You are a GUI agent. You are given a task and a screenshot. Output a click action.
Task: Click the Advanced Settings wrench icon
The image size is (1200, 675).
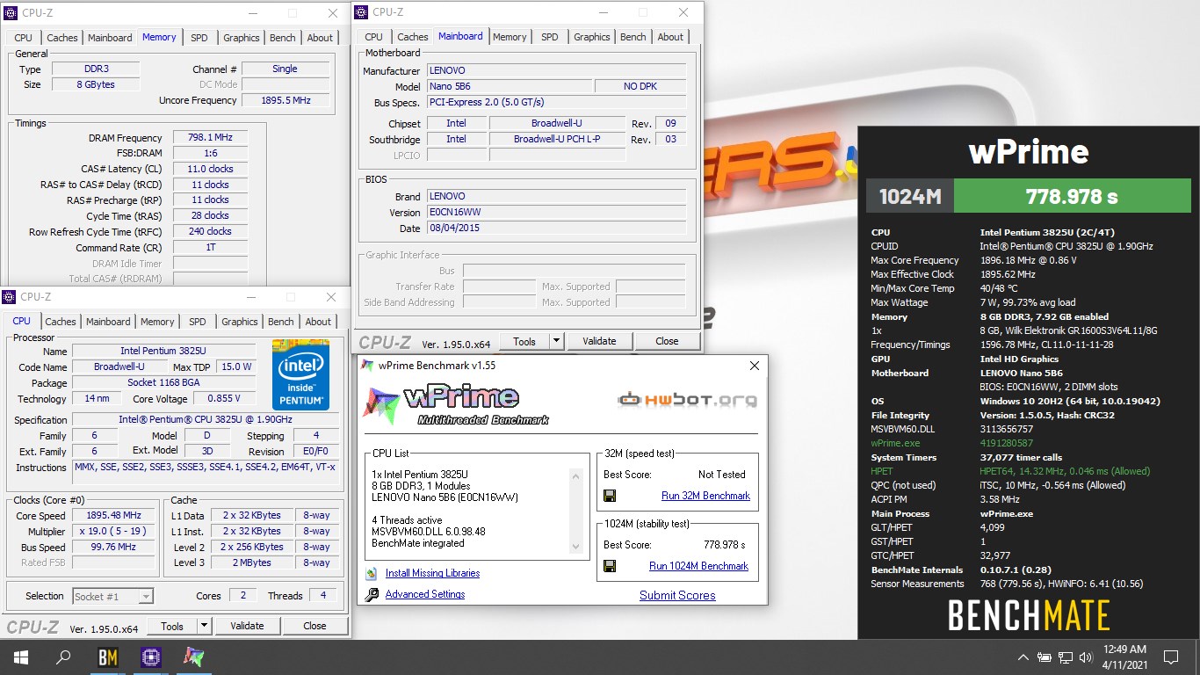point(372,595)
